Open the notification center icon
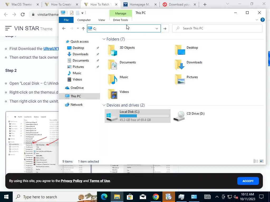Image resolution: width=270 pixels, height=202 pixels. coord(261,197)
